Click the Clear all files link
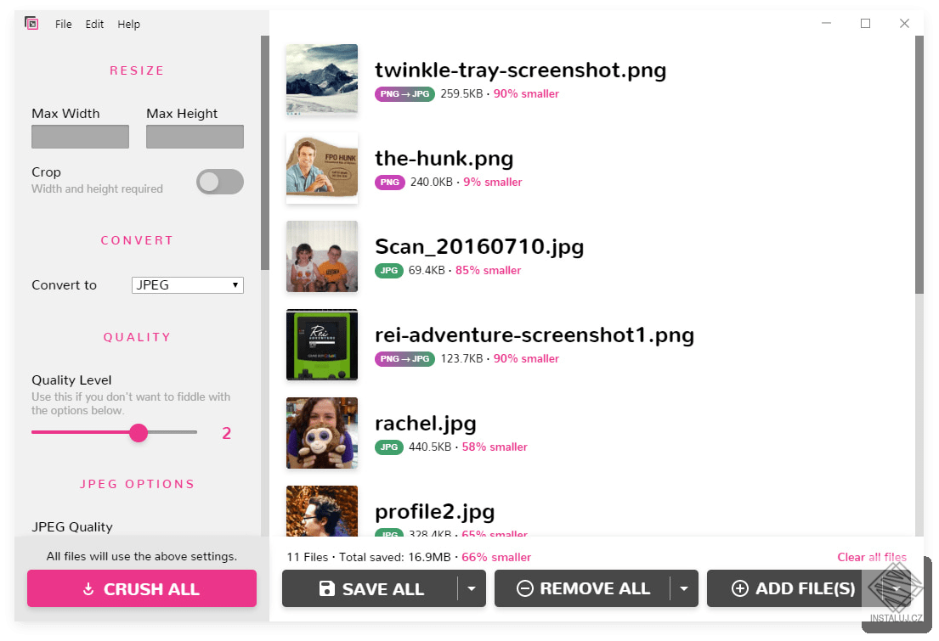The image size is (939, 641). tap(872, 557)
